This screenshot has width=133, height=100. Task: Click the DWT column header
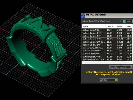pos(121,26)
